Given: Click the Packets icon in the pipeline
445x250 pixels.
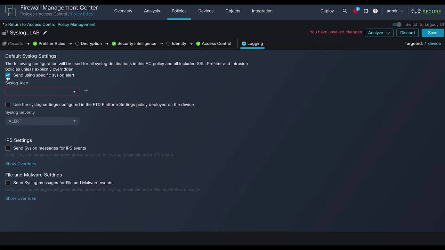Looking at the screenshot, I should coord(5,44).
